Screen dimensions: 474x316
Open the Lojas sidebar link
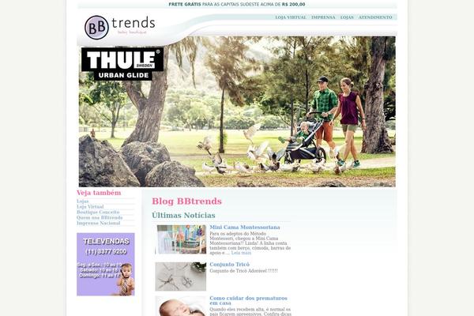pos(82,201)
